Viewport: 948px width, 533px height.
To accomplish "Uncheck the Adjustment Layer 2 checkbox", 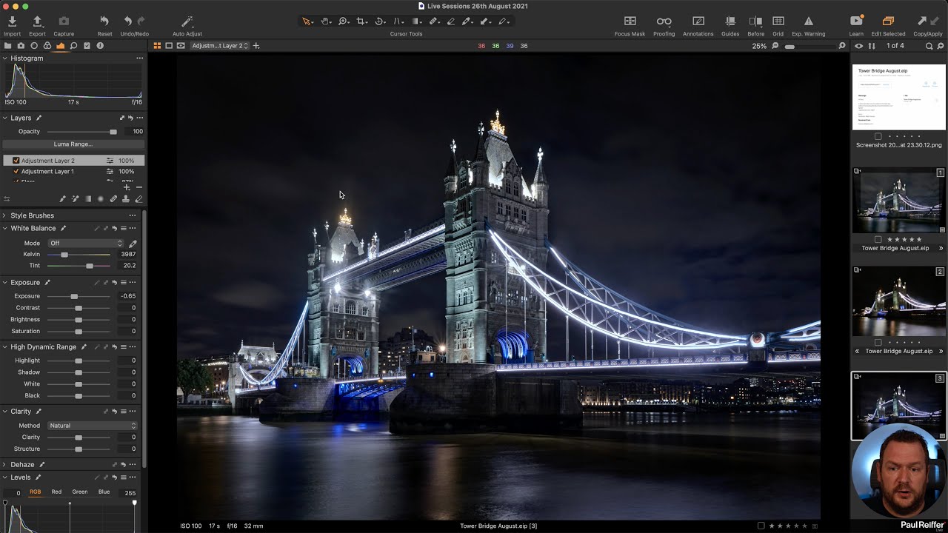I will click(x=16, y=161).
